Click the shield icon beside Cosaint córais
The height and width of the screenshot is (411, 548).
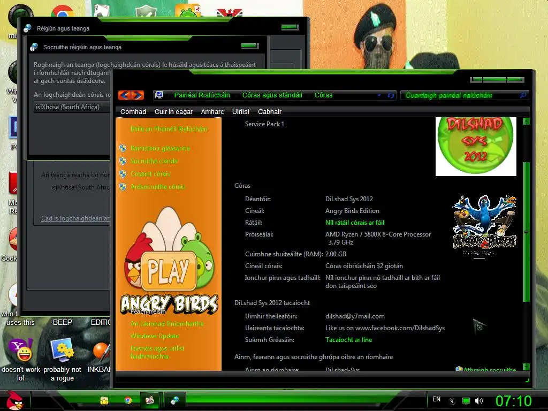tap(123, 174)
